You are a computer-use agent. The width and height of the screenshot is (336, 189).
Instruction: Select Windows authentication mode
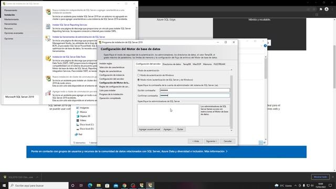(139, 75)
